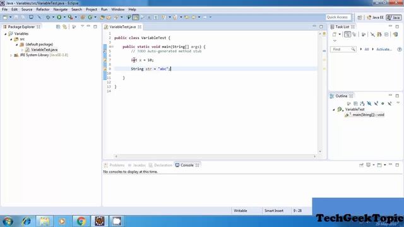Open the File menu

point(4,9)
